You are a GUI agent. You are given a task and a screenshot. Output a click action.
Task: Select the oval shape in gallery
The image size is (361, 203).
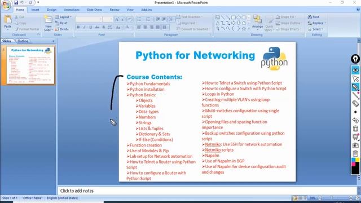[x=239, y=17]
